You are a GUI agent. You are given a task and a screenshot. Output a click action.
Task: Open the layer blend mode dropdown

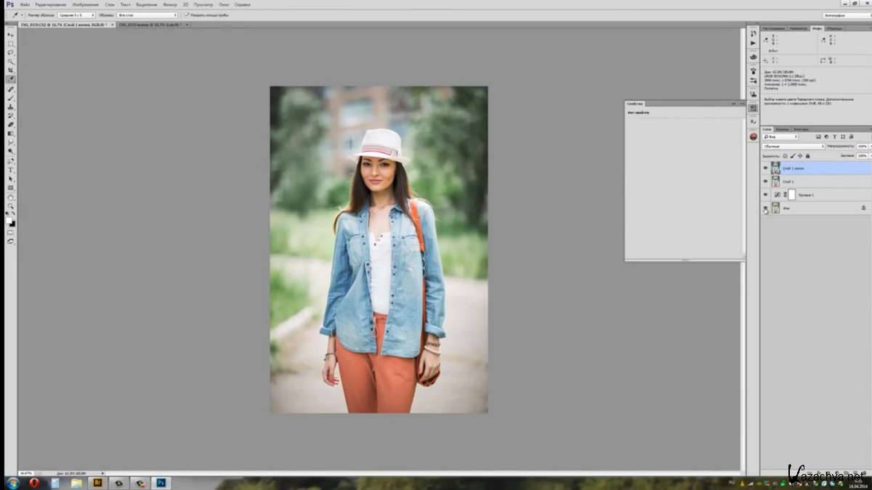point(793,146)
